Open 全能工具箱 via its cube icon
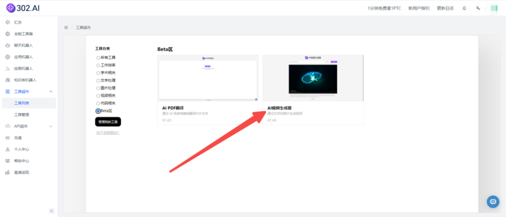 (x=8, y=34)
